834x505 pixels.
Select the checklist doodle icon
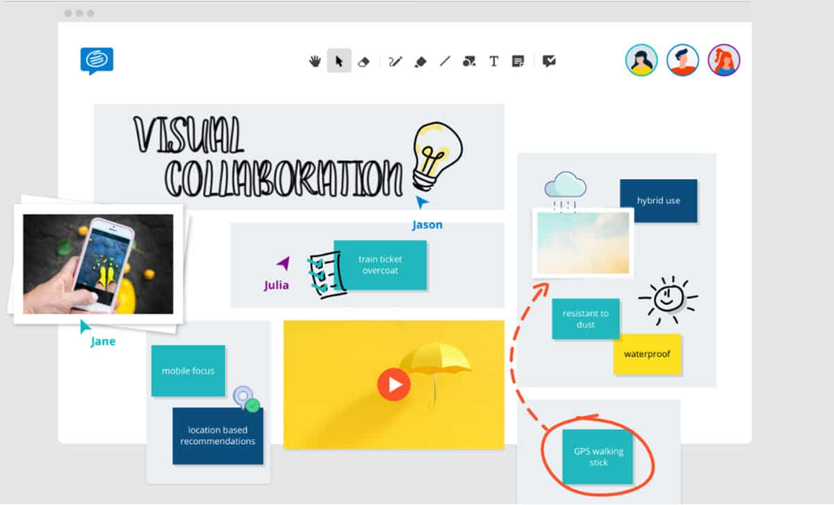tap(327, 275)
